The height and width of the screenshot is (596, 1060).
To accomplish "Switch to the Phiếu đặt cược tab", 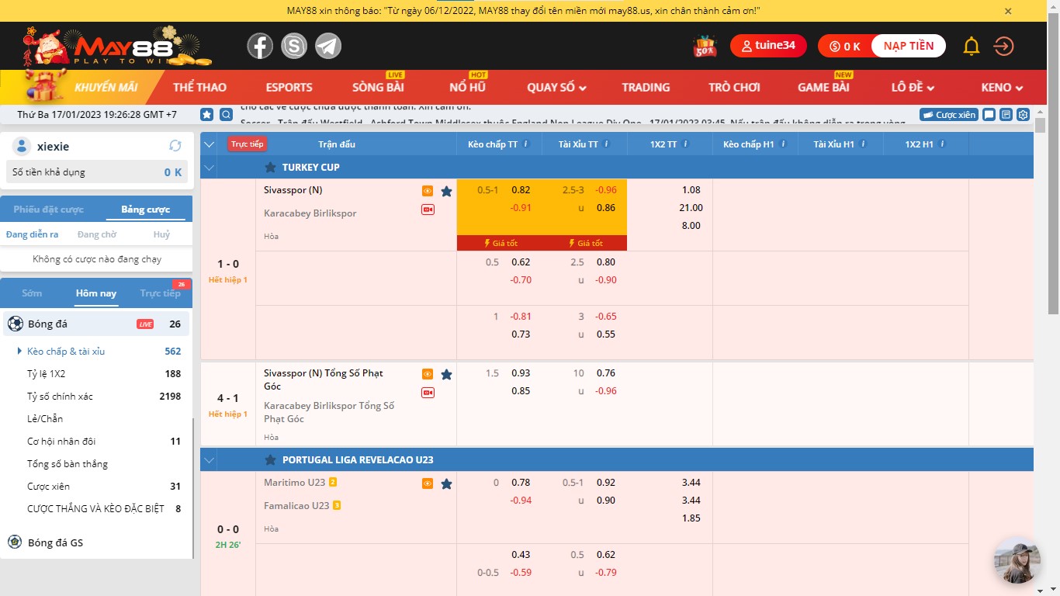I will tap(48, 210).
